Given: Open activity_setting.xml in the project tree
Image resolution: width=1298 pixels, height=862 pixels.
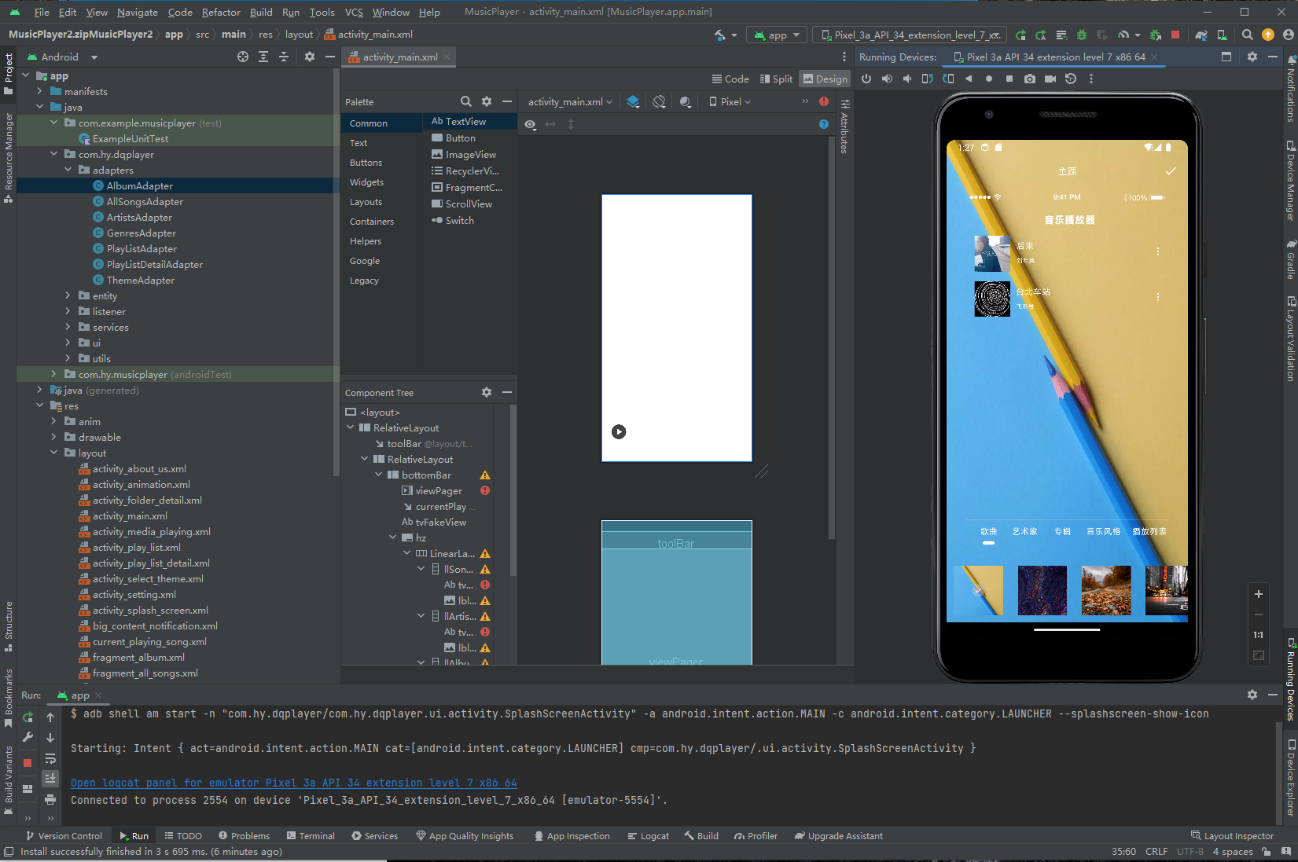Looking at the screenshot, I should [x=134, y=594].
